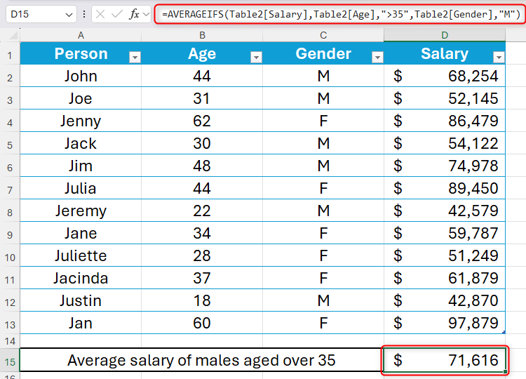The height and width of the screenshot is (379, 526).
Task: Select column B header
Action: pos(202,35)
